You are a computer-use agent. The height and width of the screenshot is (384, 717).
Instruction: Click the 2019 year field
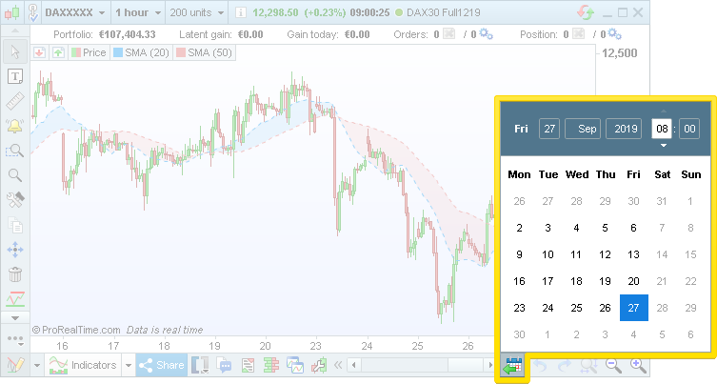tap(623, 129)
